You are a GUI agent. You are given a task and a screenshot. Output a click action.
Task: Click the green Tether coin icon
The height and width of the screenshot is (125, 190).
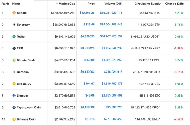14,36
